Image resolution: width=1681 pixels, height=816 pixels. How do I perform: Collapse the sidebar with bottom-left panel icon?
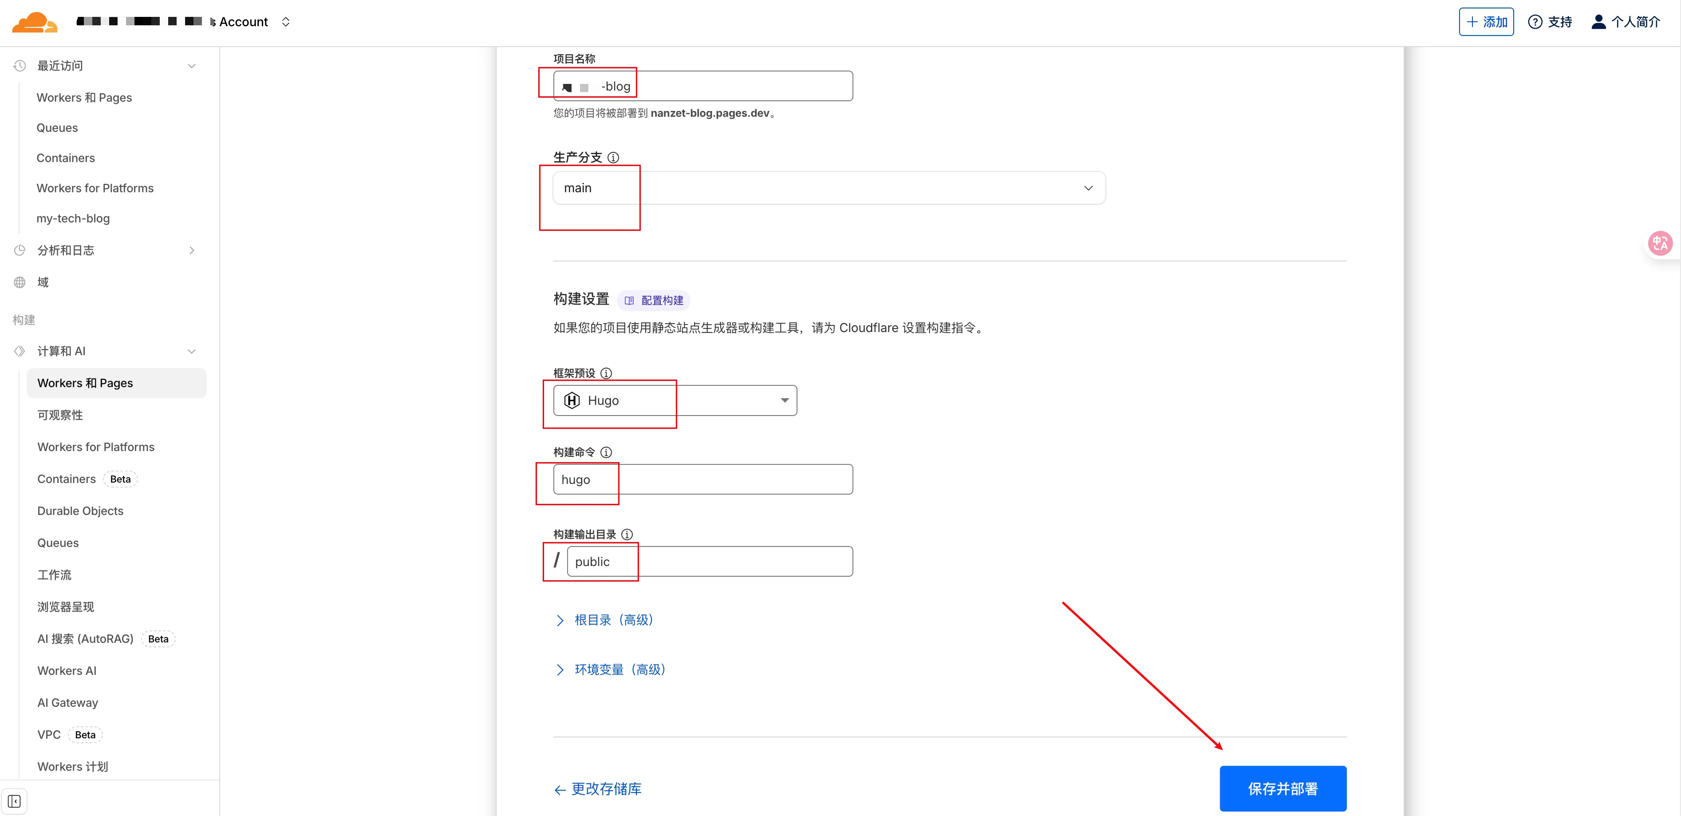14,801
